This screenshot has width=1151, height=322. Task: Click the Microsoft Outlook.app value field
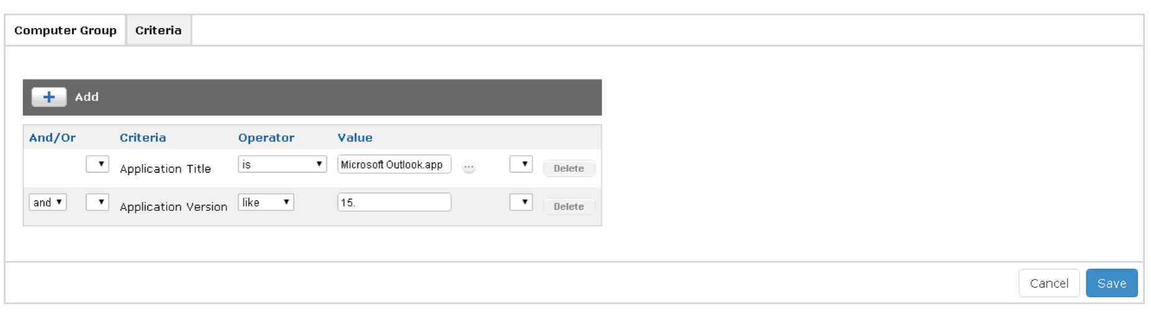click(x=394, y=164)
